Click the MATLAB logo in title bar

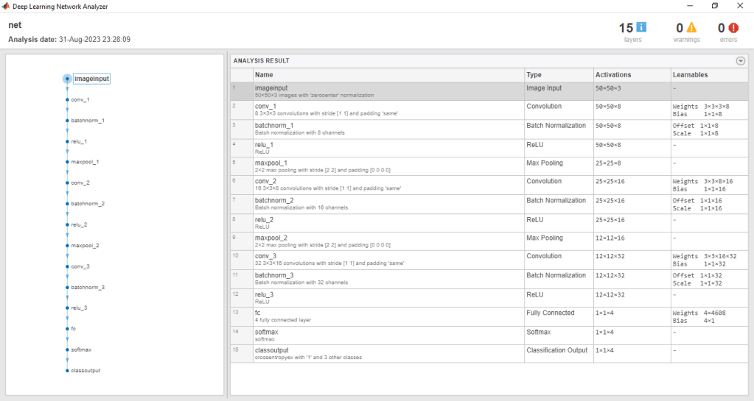click(x=7, y=6)
